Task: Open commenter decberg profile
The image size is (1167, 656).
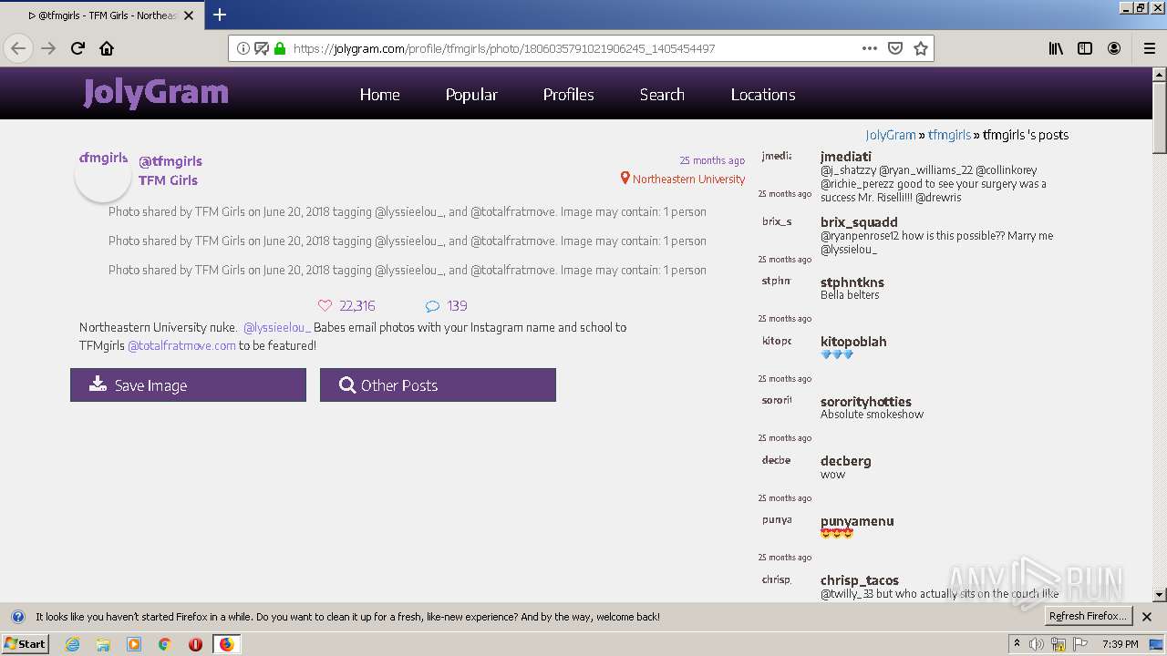Action: click(846, 461)
